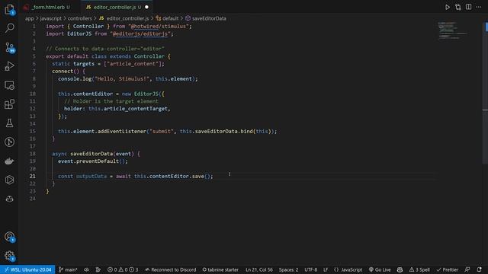Click the 'EditorJS' import name on line 2
488x274 pixels.
(79, 33)
